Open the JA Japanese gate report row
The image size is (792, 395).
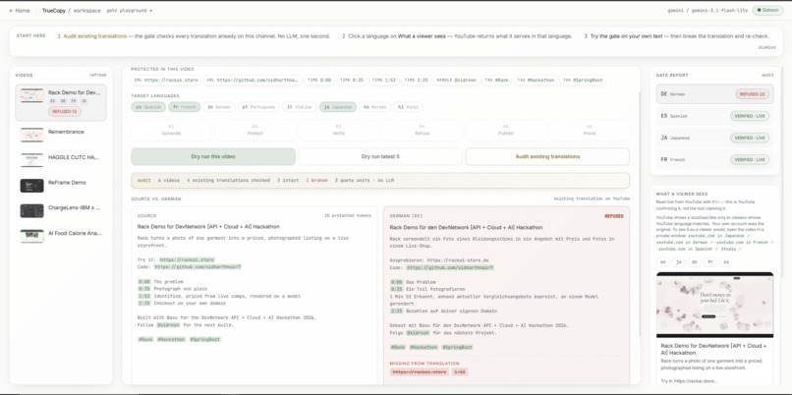pos(714,138)
